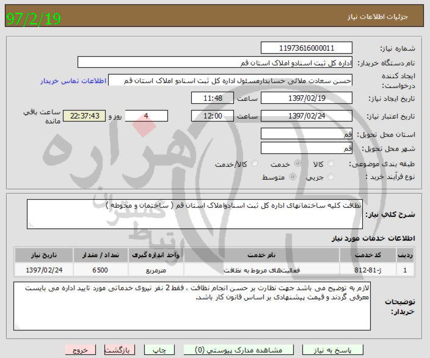Image resolution: width=430 pixels, height=358 pixels.
Task: Click service name فعالیت‌های مربوط به نظافت
Action: [x=261, y=270]
